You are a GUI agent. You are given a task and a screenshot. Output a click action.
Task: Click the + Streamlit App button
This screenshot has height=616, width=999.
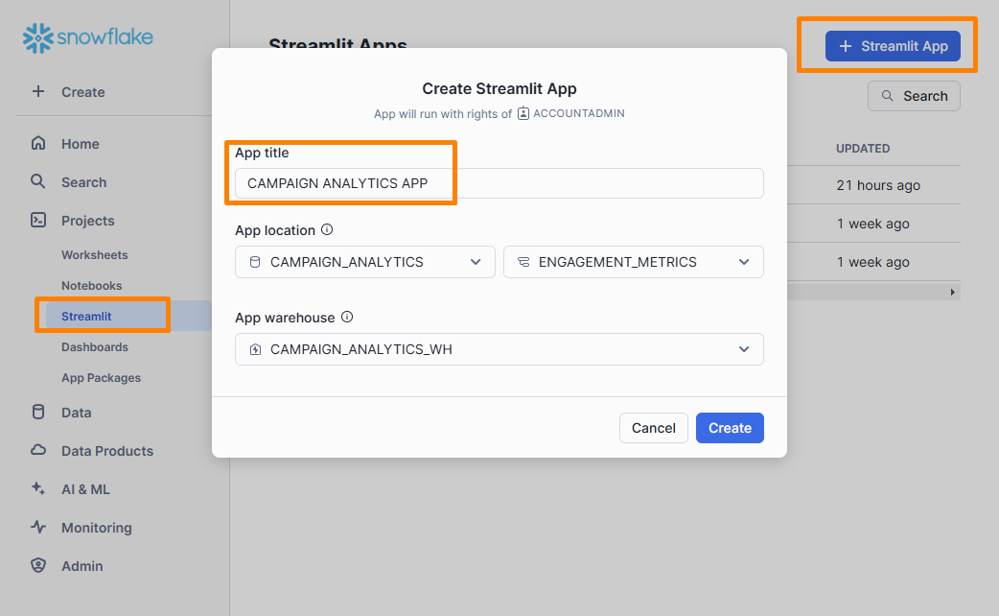click(x=893, y=46)
